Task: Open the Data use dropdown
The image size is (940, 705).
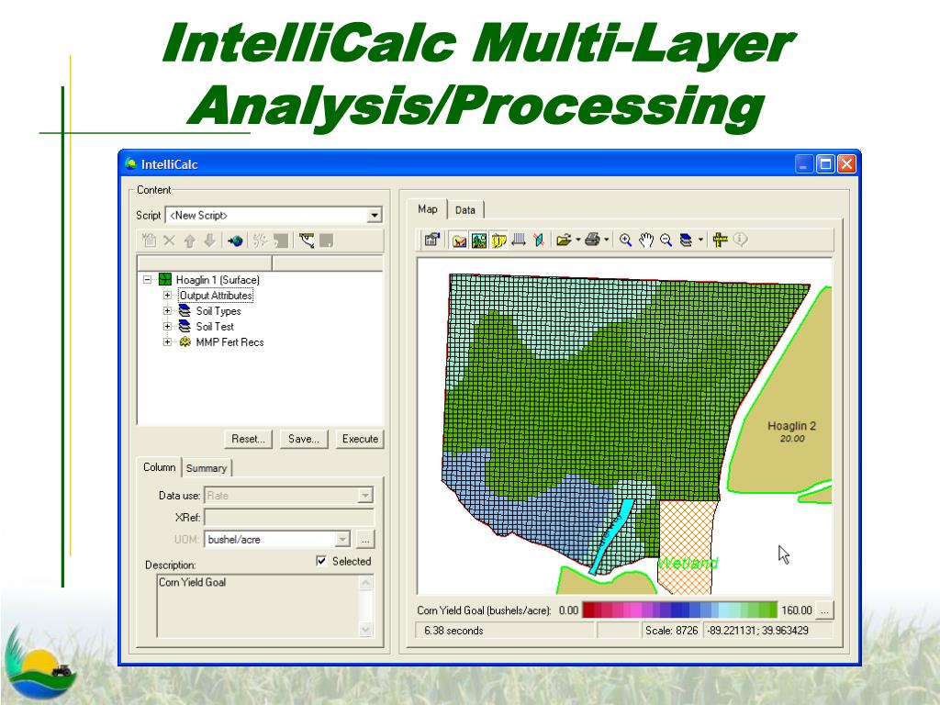Action: [365, 495]
